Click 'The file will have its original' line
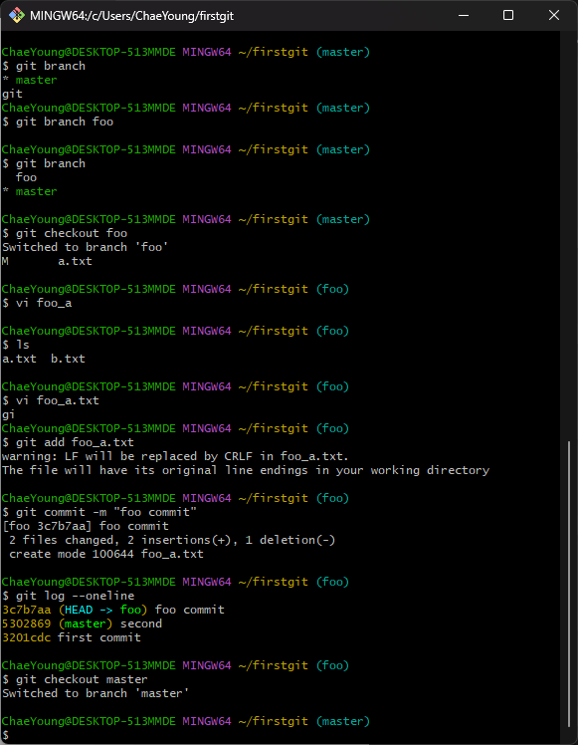The width and height of the screenshot is (578, 745). point(246,470)
